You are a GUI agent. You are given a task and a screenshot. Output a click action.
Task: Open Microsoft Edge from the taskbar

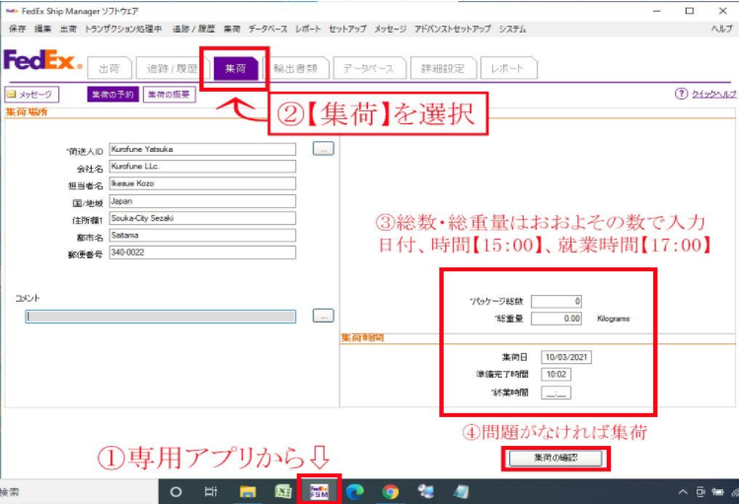tap(354, 492)
